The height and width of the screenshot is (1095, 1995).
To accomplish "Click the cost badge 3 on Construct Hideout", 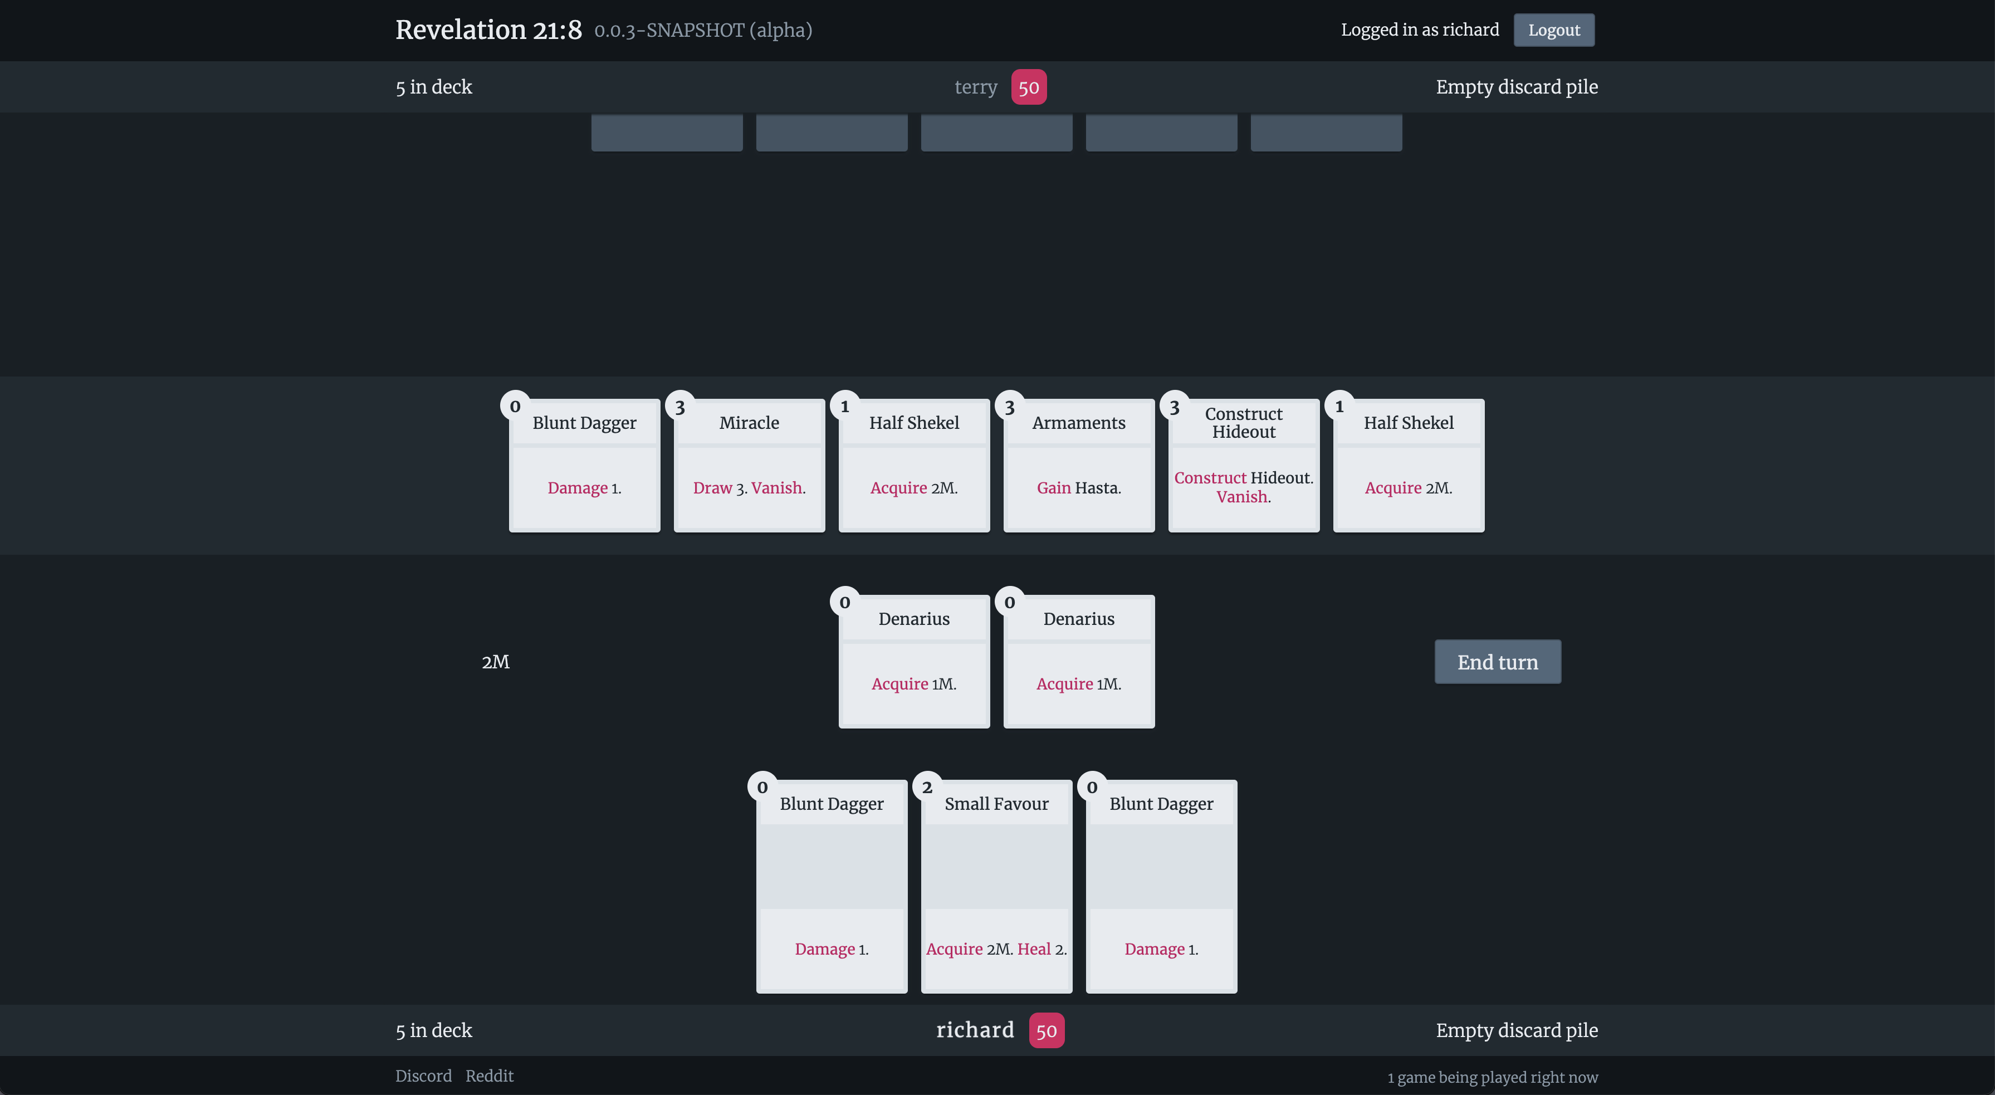I will [1174, 406].
